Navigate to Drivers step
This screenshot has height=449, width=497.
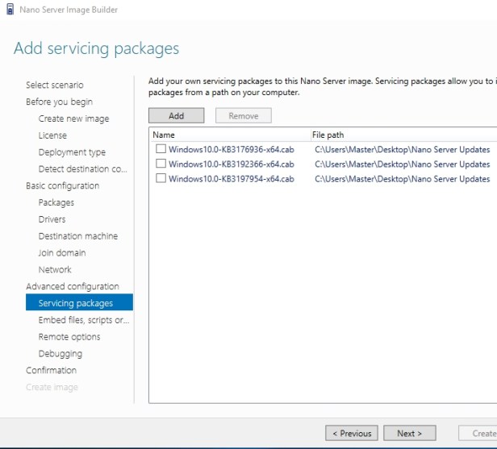[x=52, y=219]
